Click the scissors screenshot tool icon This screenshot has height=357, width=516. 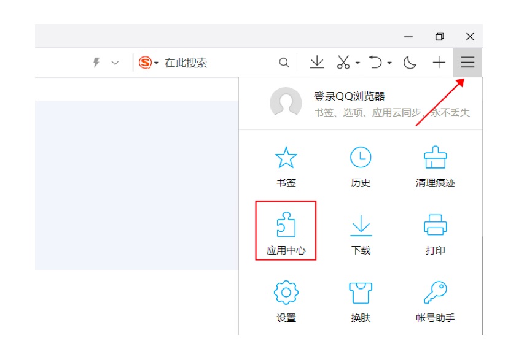343,63
